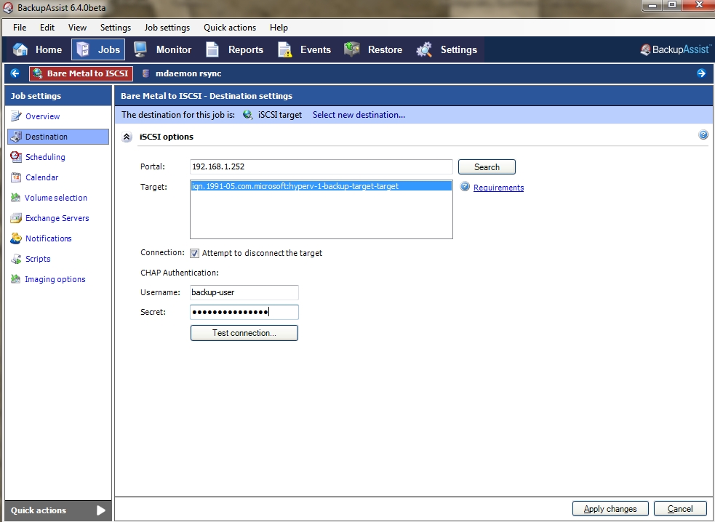The height and width of the screenshot is (522, 715).
Task: Click the Notifications icon
Action: (x=16, y=238)
